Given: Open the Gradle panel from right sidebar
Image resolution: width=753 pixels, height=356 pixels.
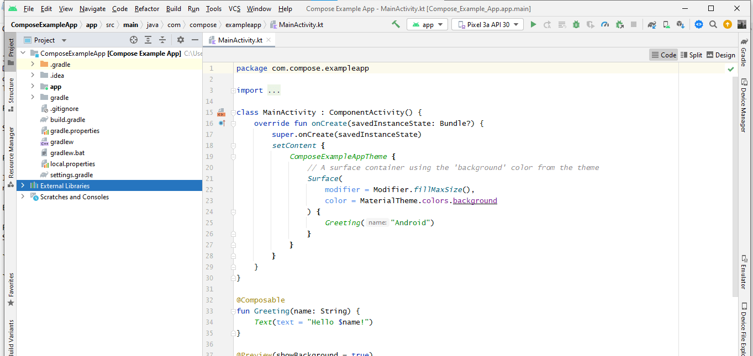Looking at the screenshot, I should coord(744,53).
